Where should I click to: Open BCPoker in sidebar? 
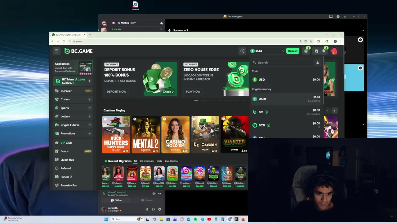[73, 91]
